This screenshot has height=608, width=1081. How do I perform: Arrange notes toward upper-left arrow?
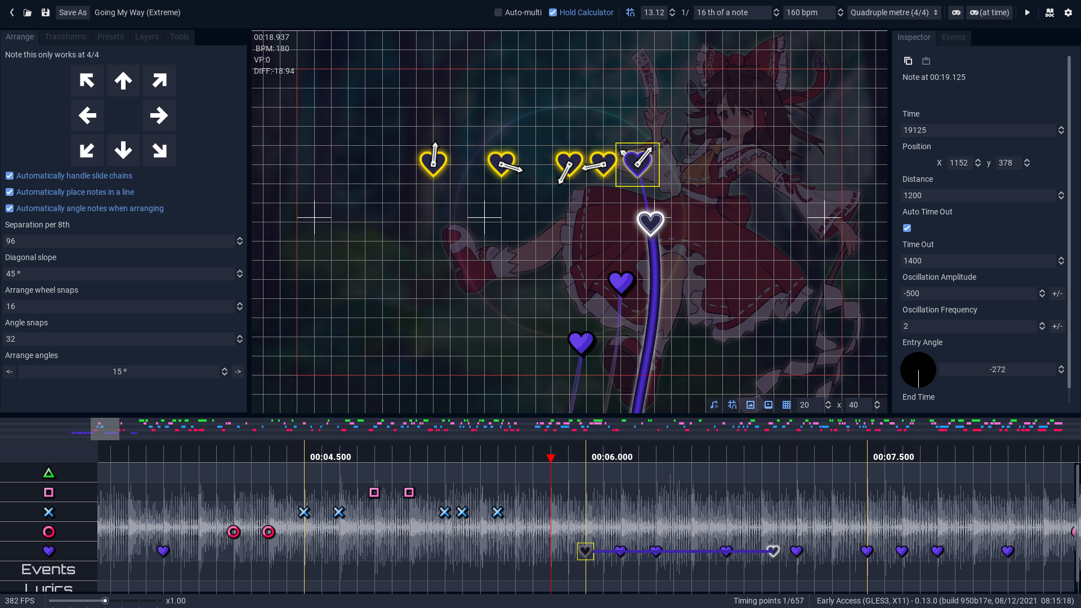pos(87,81)
